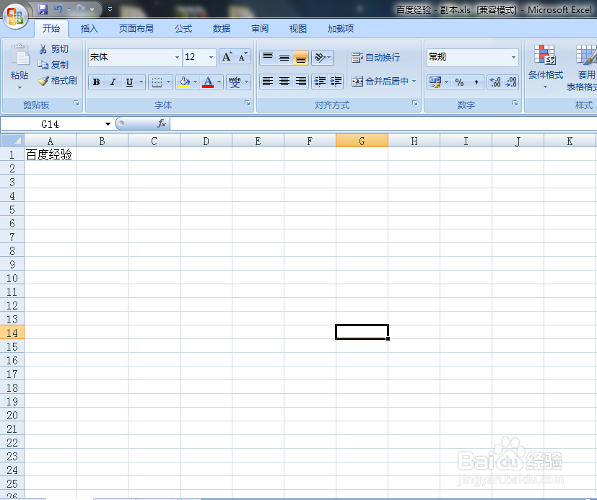Viewport: 597px width, 500px height.
Task: Click the fx insert function button
Action: click(x=162, y=123)
